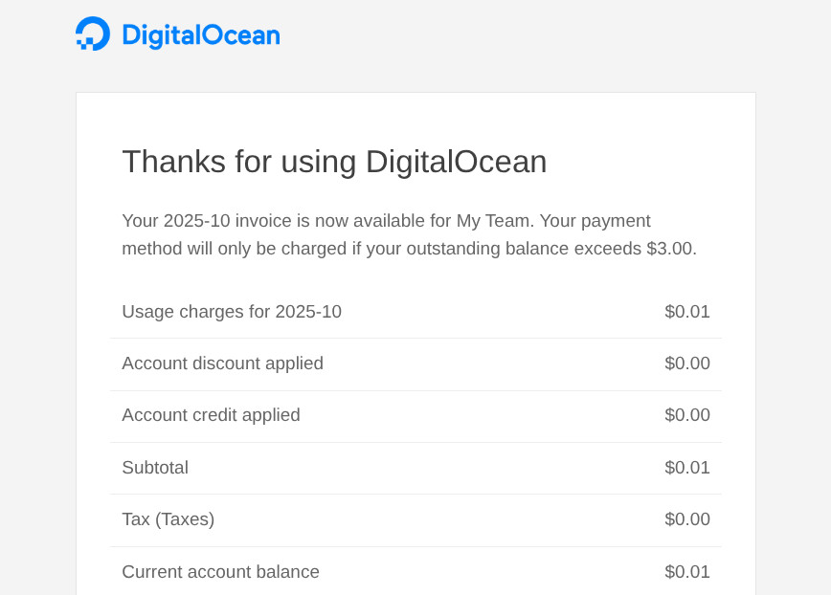Click the "My Team" text in the message
The width and height of the screenshot is (831, 595).
493,221
